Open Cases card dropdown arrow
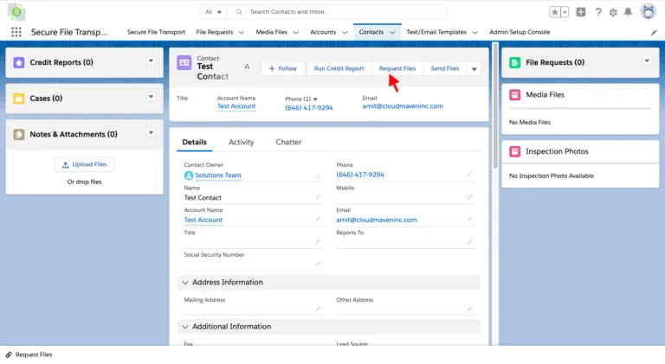Viewport: 665px width, 364px height. [151, 97]
